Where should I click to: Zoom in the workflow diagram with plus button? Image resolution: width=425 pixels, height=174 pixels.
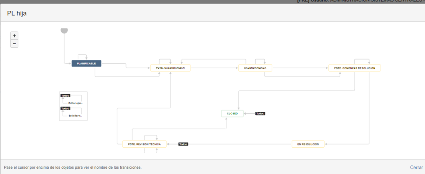(14, 35)
